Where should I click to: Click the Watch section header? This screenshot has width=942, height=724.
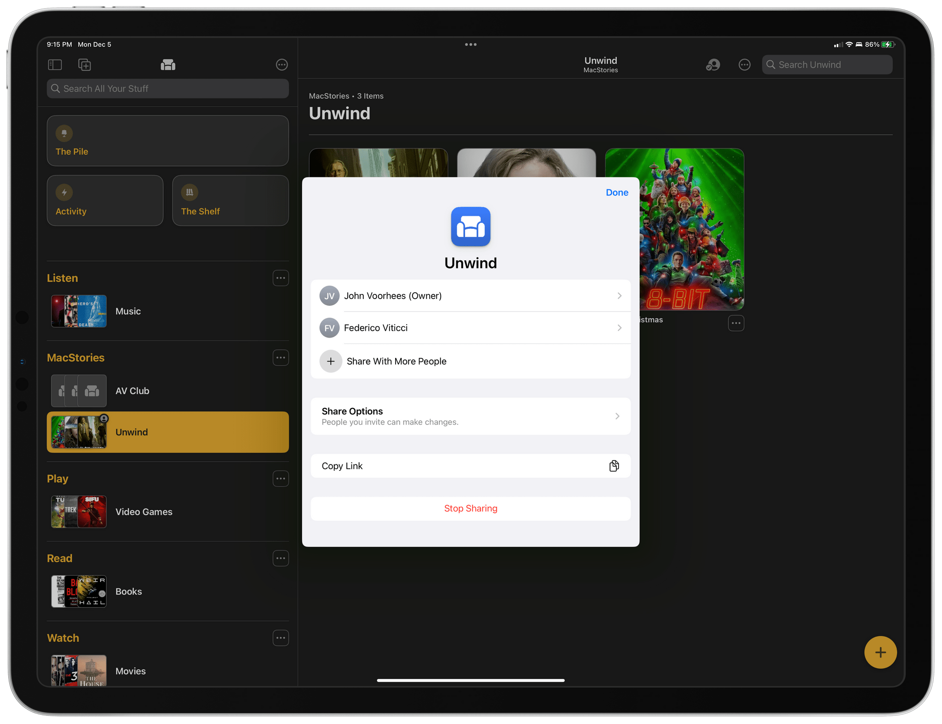[x=63, y=638]
